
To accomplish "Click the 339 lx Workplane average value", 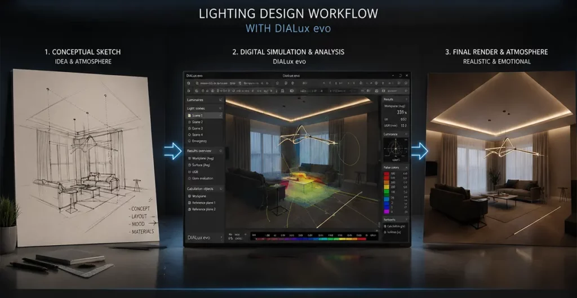I will point(401,113).
